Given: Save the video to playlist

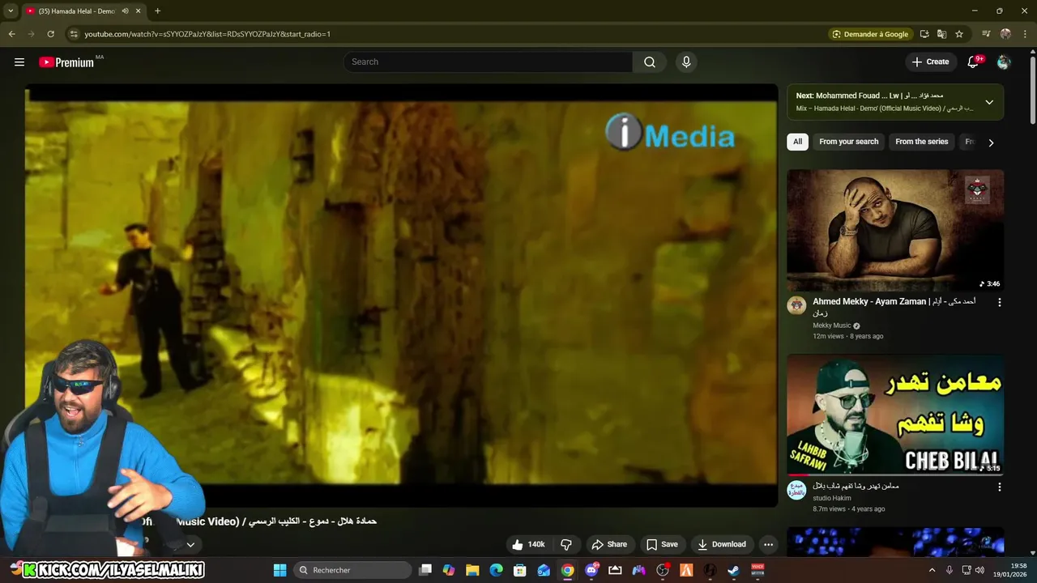Looking at the screenshot, I should click(662, 544).
